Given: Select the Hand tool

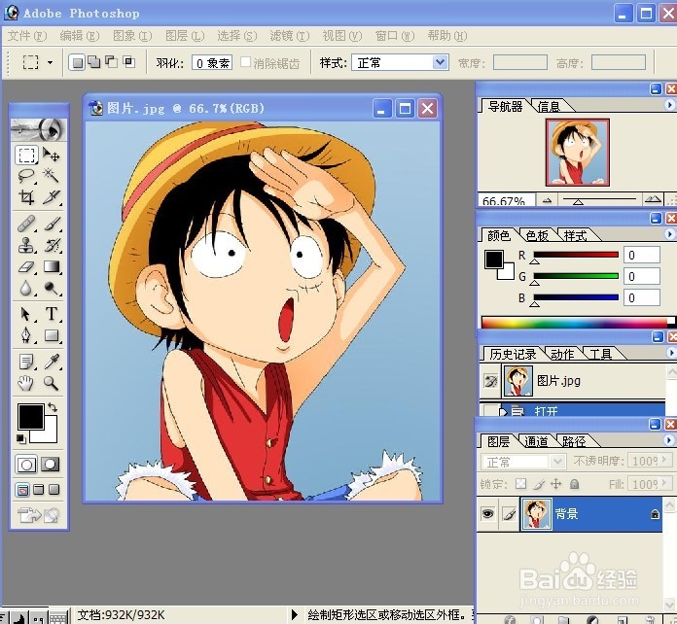Looking at the screenshot, I should [x=26, y=383].
